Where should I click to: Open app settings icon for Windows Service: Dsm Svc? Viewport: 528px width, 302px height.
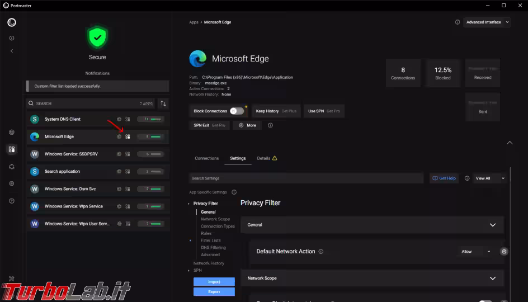pyautogui.click(x=128, y=189)
